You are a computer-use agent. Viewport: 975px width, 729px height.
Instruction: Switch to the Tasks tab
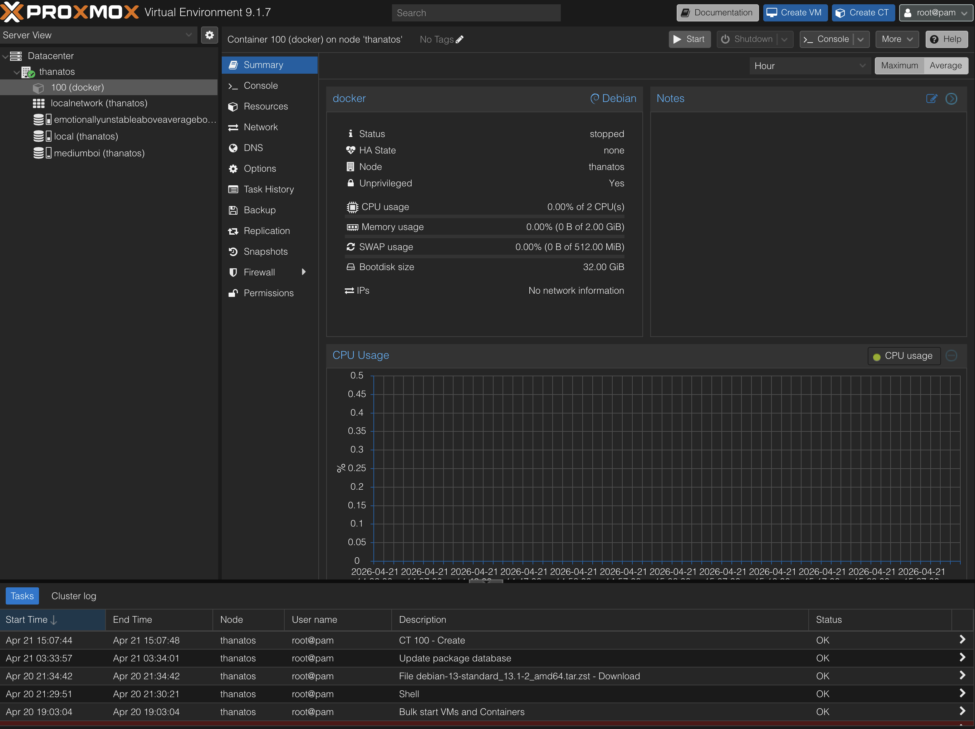[22, 596]
